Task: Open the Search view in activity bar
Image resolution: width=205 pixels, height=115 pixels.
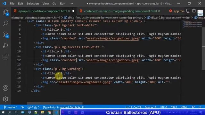Action: point(5,23)
